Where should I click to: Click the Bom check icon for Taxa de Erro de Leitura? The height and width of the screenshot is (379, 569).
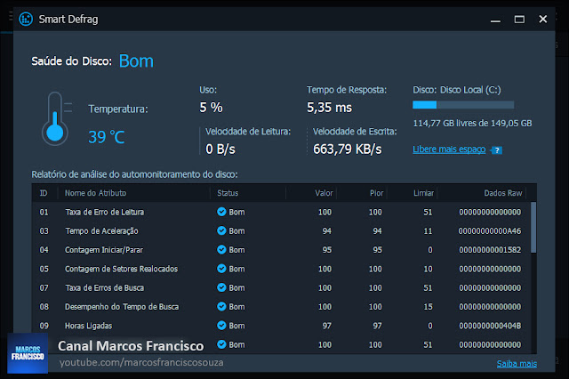pos(221,212)
